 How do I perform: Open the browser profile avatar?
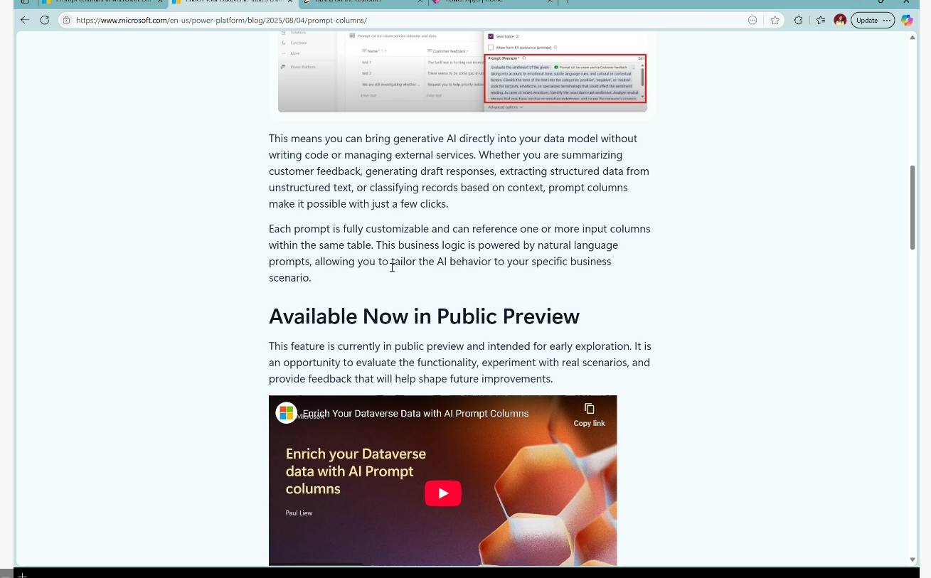[840, 20]
